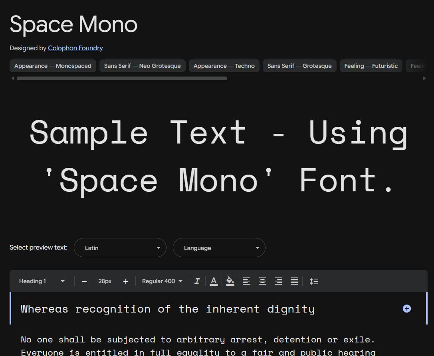Increase font size with plus button
Viewport: 434px width, 356px height.
(126, 281)
